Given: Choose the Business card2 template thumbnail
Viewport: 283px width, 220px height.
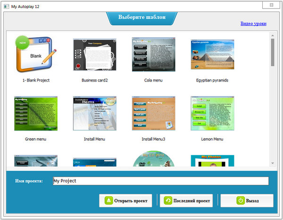Looking at the screenshot, I should [95, 55].
